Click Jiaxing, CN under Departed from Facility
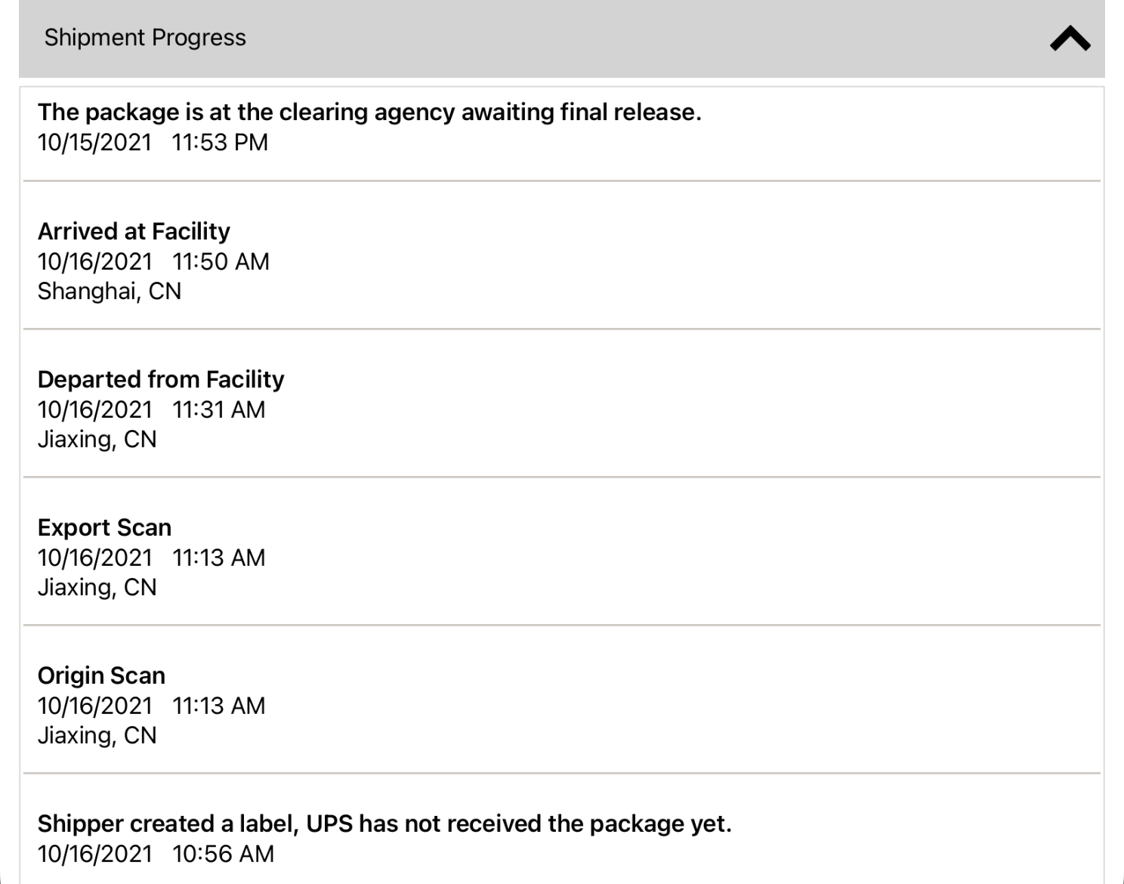Image resolution: width=1124 pixels, height=884 pixels. [x=97, y=440]
